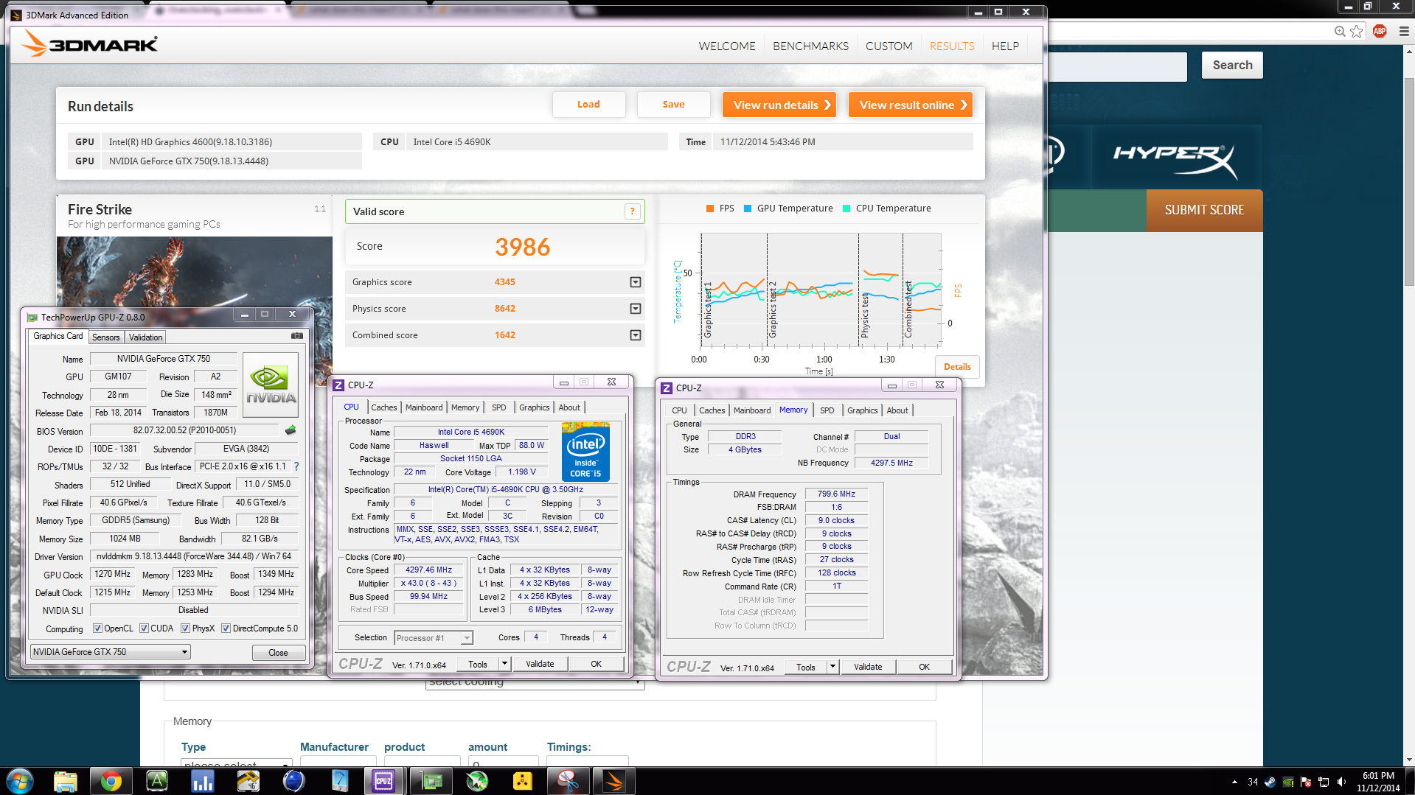Toggle the CUDA checkbox in GPU-Z
This screenshot has width=1415, height=795.
[x=144, y=628]
